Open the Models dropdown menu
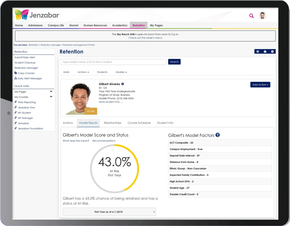This screenshot has width=290, height=226. [x=121, y=72]
